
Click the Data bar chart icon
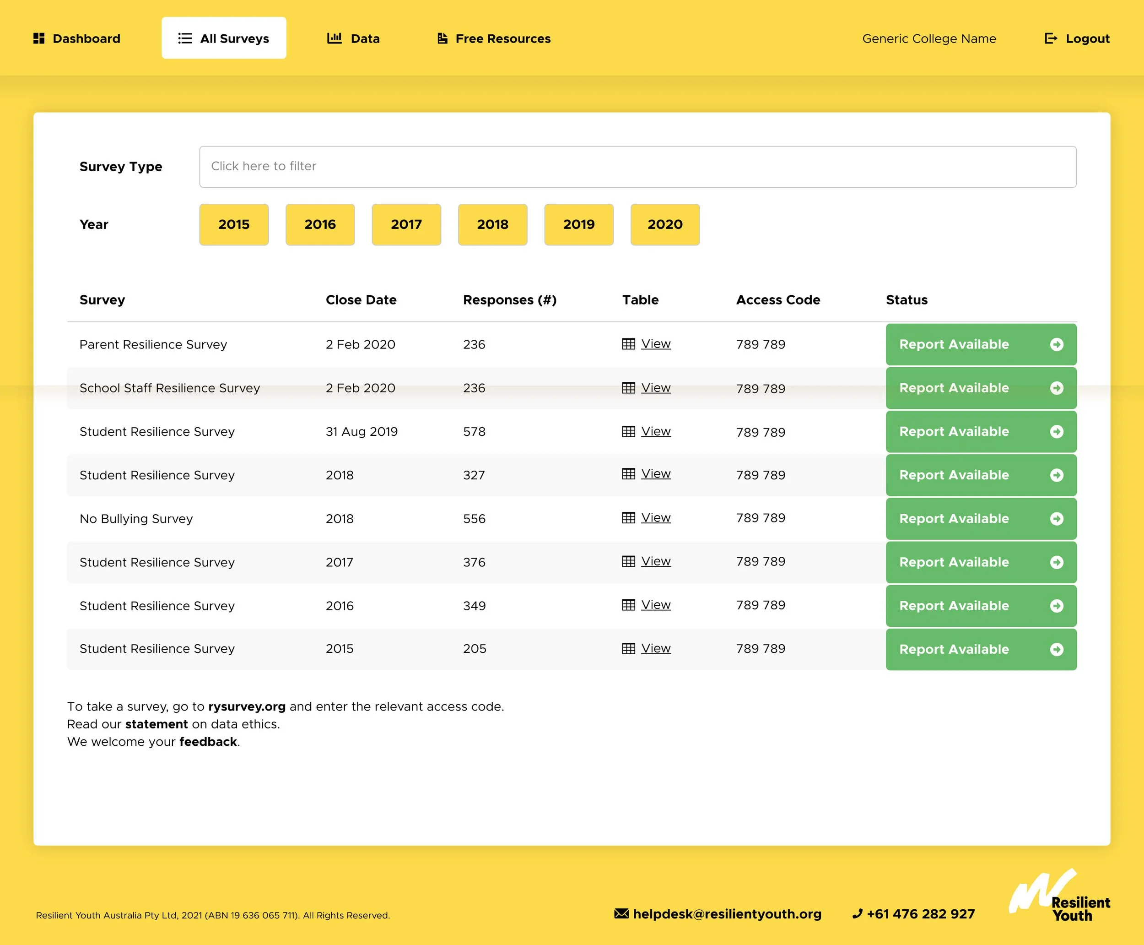pos(334,38)
